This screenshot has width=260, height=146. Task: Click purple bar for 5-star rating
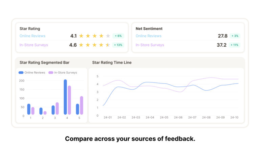(x=82, y=105)
